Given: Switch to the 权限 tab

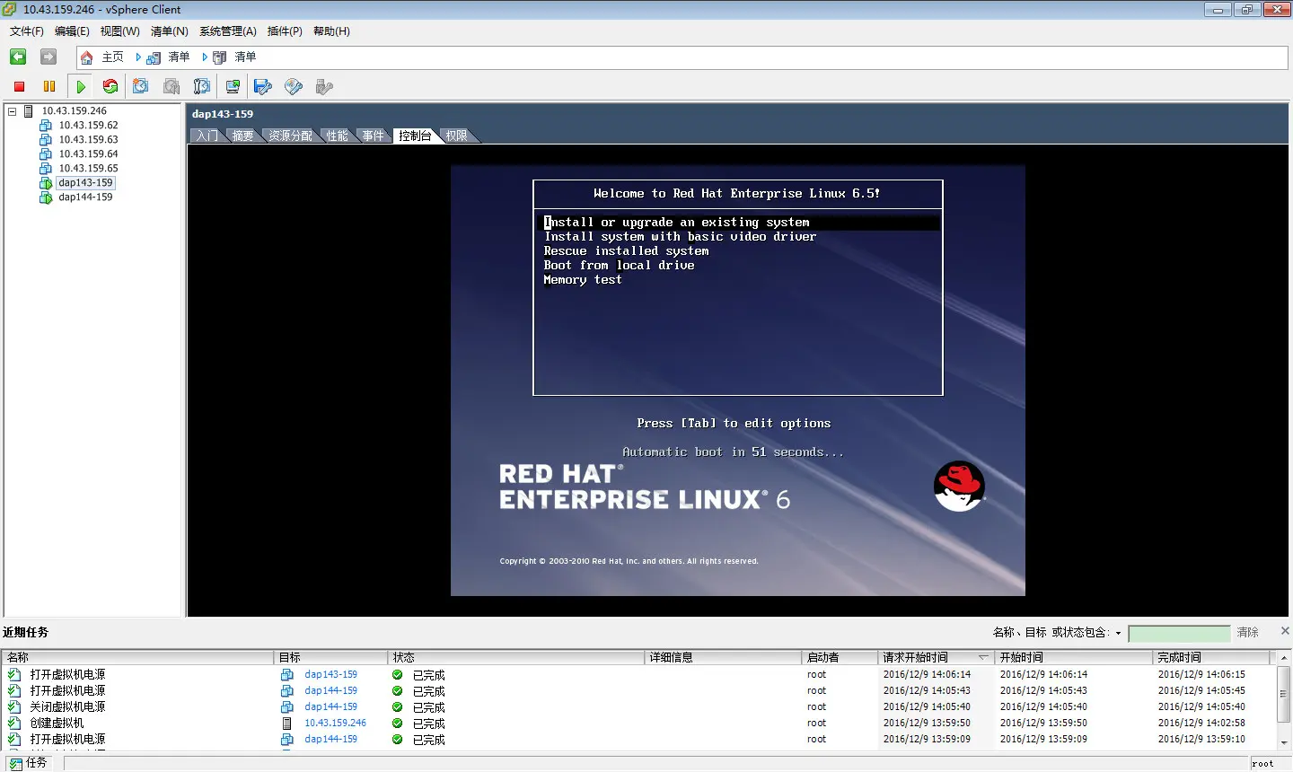Looking at the screenshot, I should click(x=456, y=136).
